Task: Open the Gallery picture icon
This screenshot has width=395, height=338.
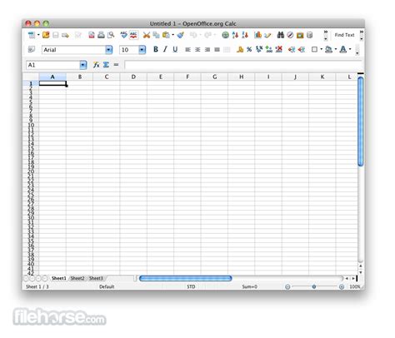Action: click(300, 35)
